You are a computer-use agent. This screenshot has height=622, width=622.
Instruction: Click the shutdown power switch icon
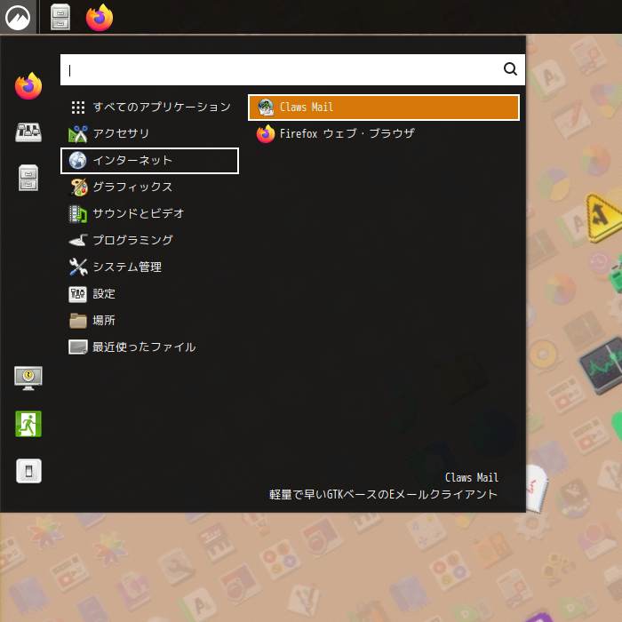(28, 471)
